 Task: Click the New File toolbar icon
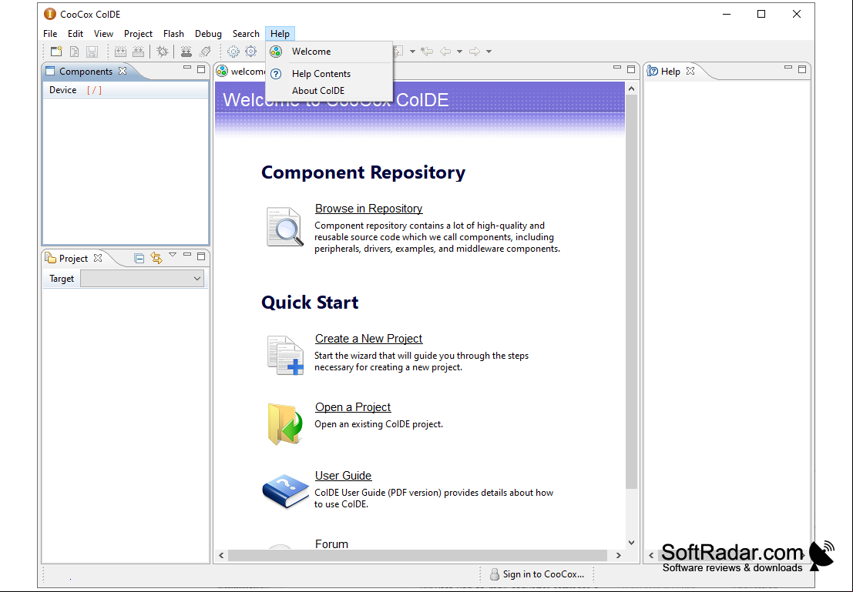click(x=75, y=52)
